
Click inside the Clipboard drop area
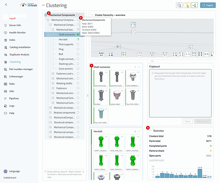pos(180,93)
